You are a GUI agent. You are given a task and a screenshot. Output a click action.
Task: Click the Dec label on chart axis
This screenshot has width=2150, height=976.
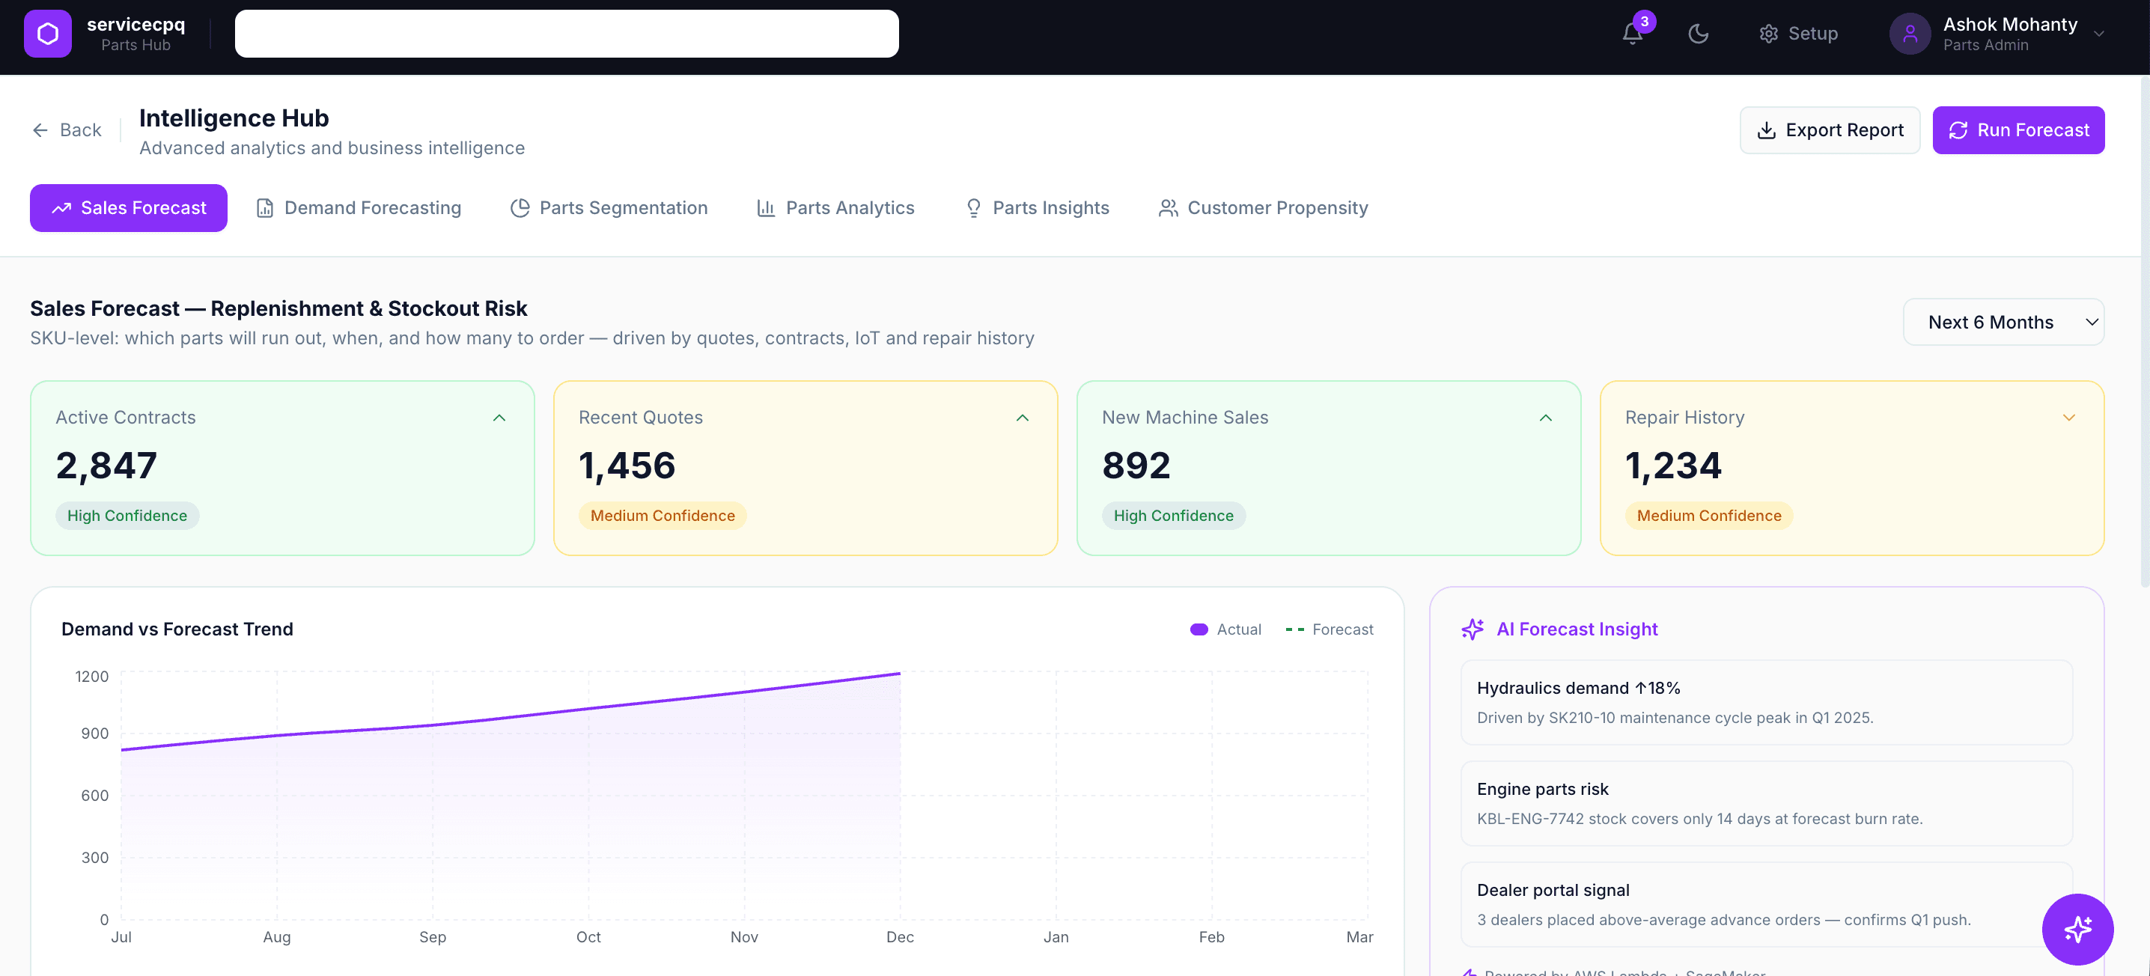point(900,937)
